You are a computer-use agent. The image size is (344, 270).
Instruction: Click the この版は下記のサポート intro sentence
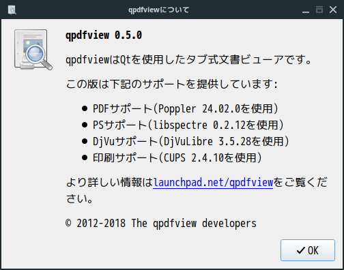172,84
